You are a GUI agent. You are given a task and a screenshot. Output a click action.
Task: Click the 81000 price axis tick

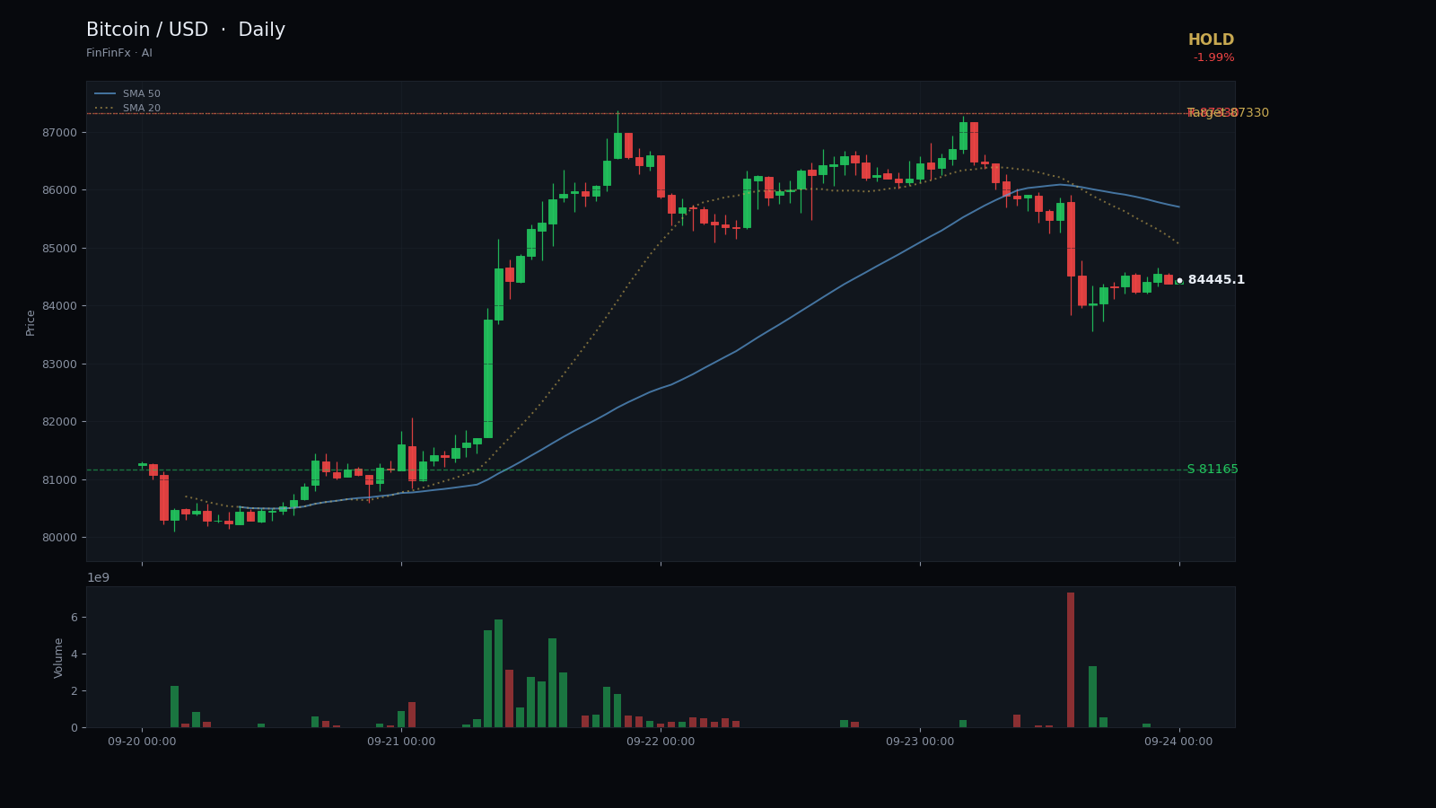tap(60, 480)
